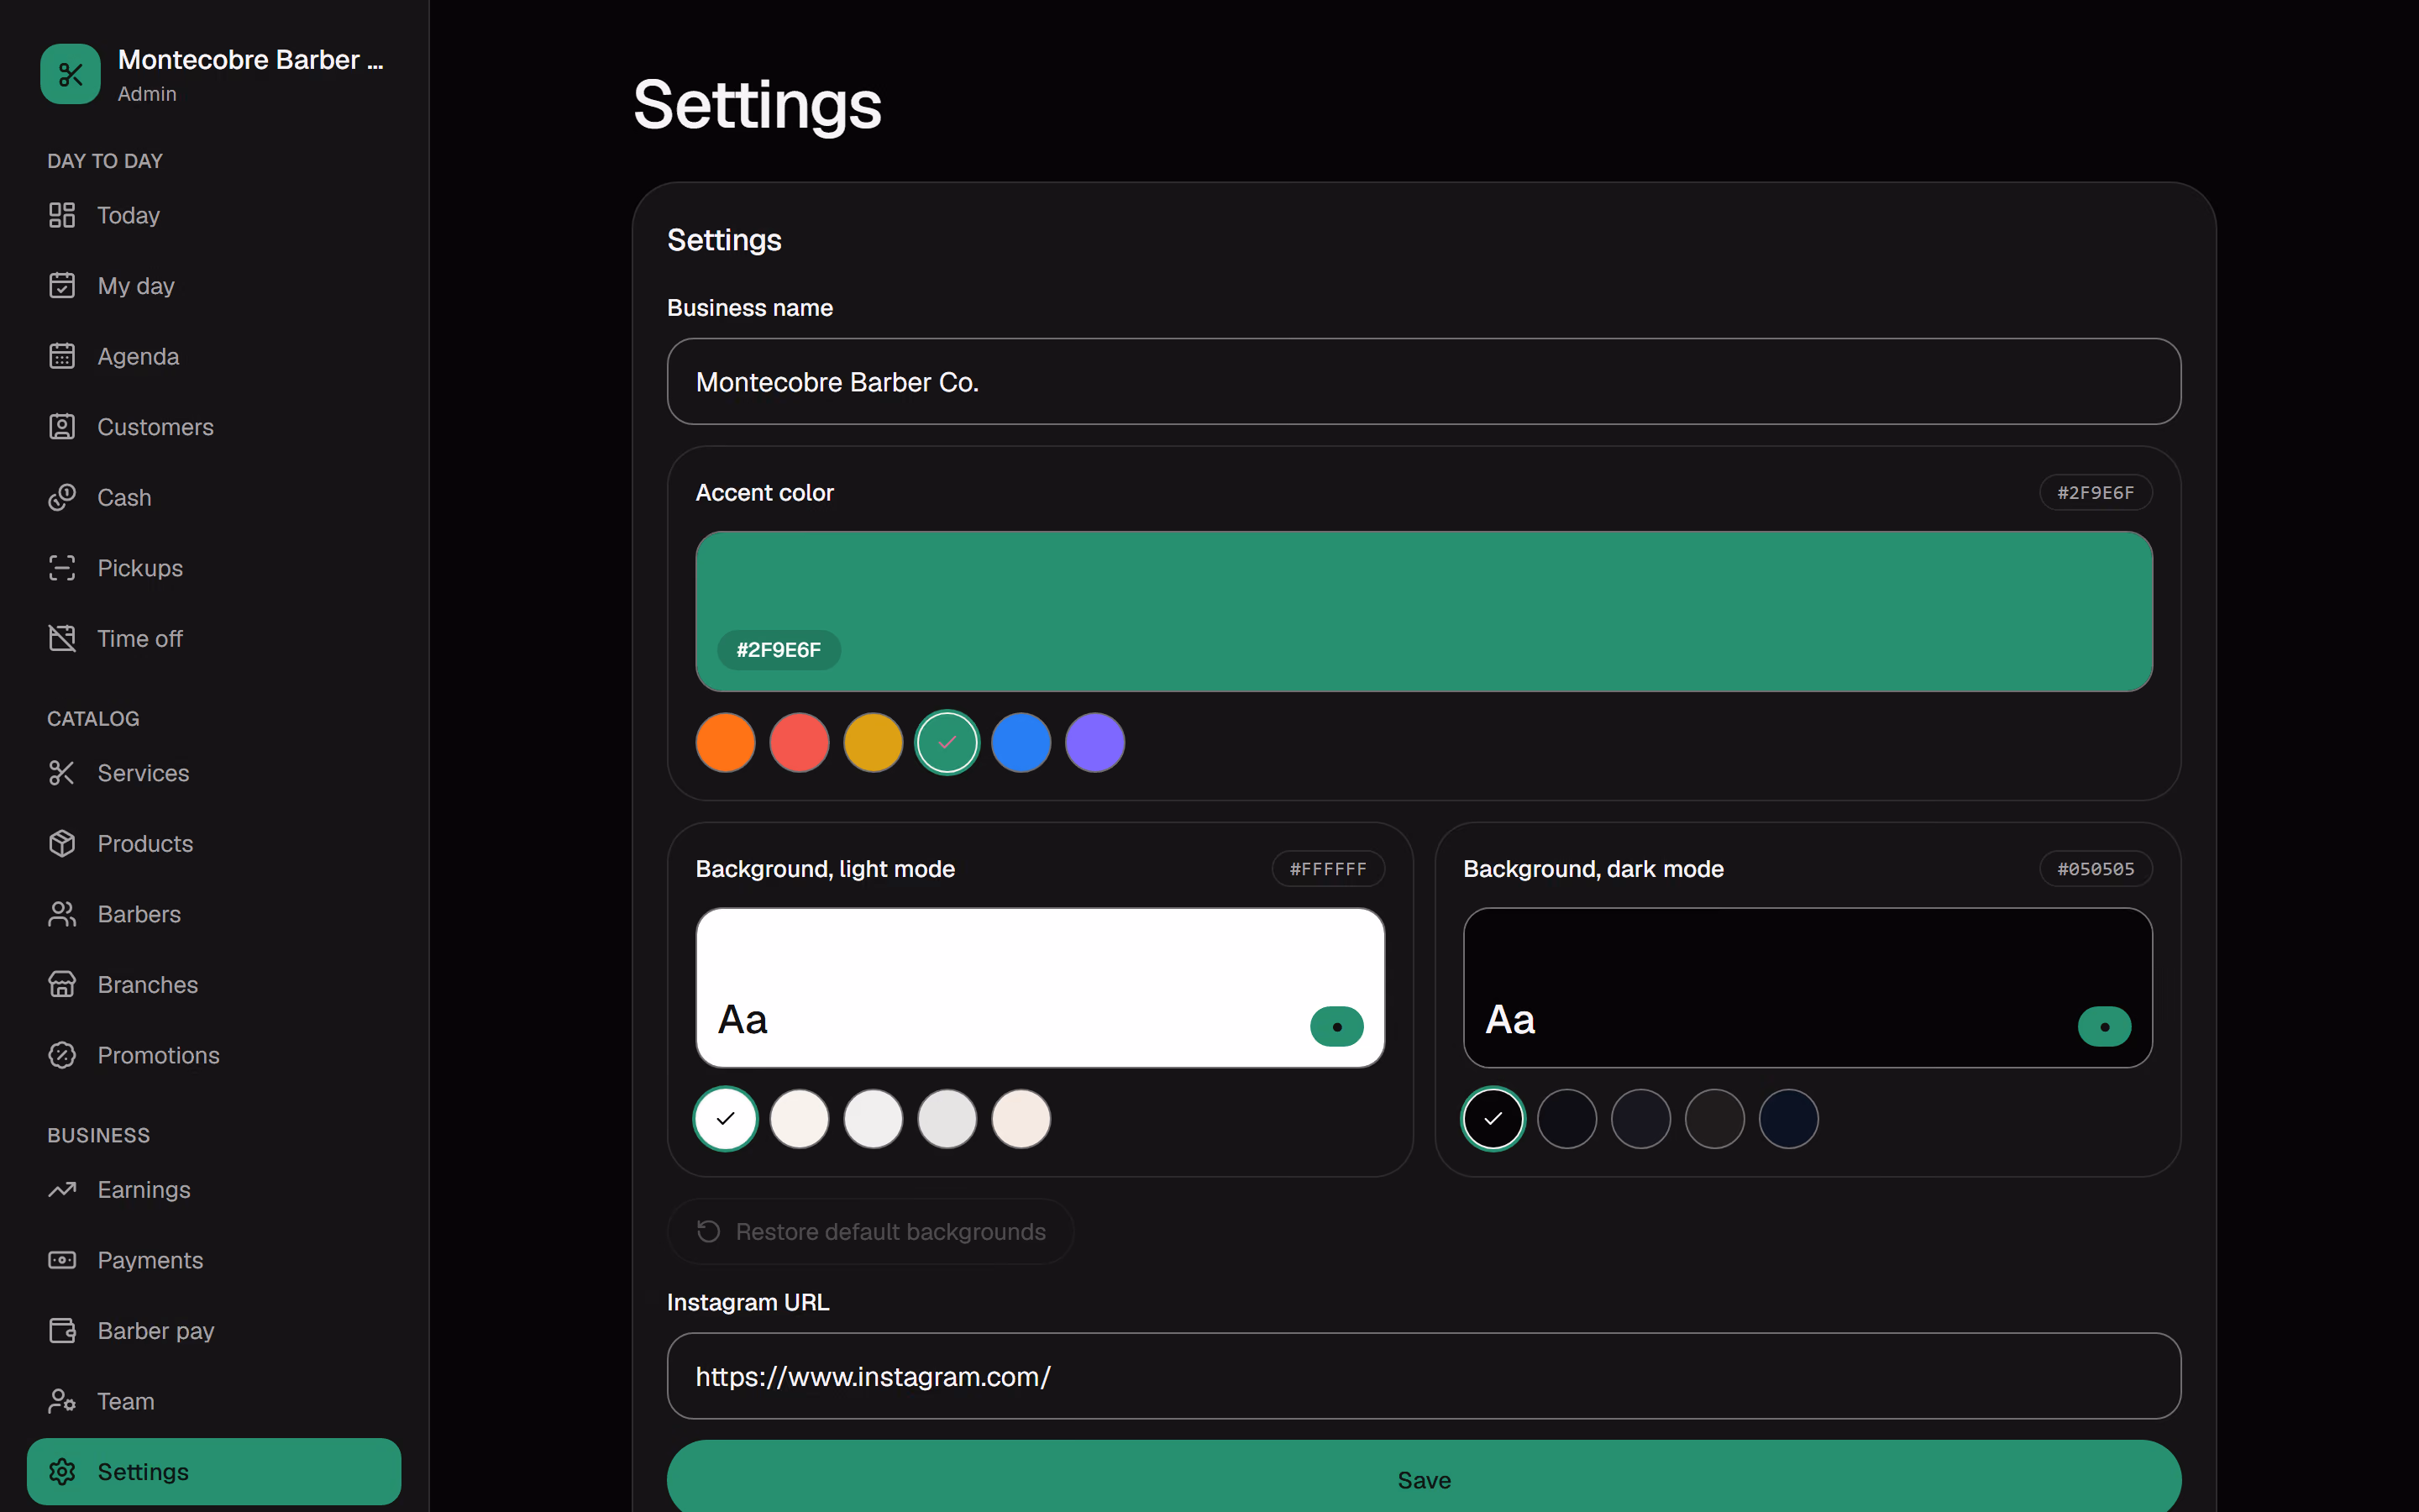The height and width of the screenshot is (1512, 2419).
Task: Click the Promotions badge-percent icon
Action: click(62, 1055)
